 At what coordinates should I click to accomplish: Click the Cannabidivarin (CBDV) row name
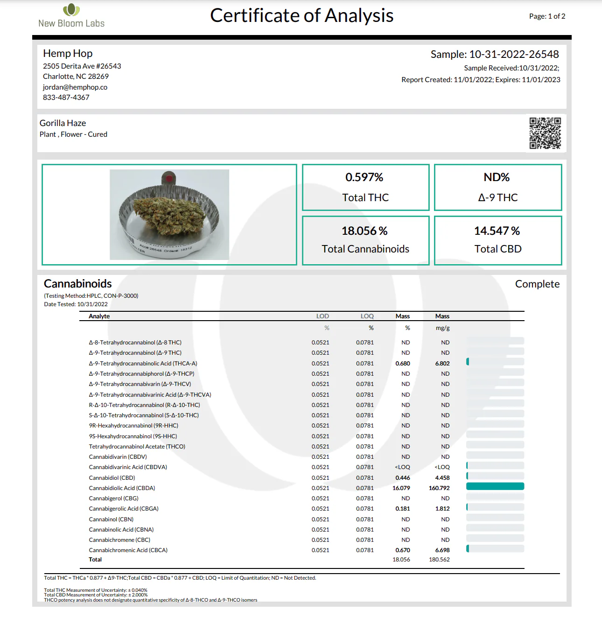pyautogui.click(x=118, y=457)
